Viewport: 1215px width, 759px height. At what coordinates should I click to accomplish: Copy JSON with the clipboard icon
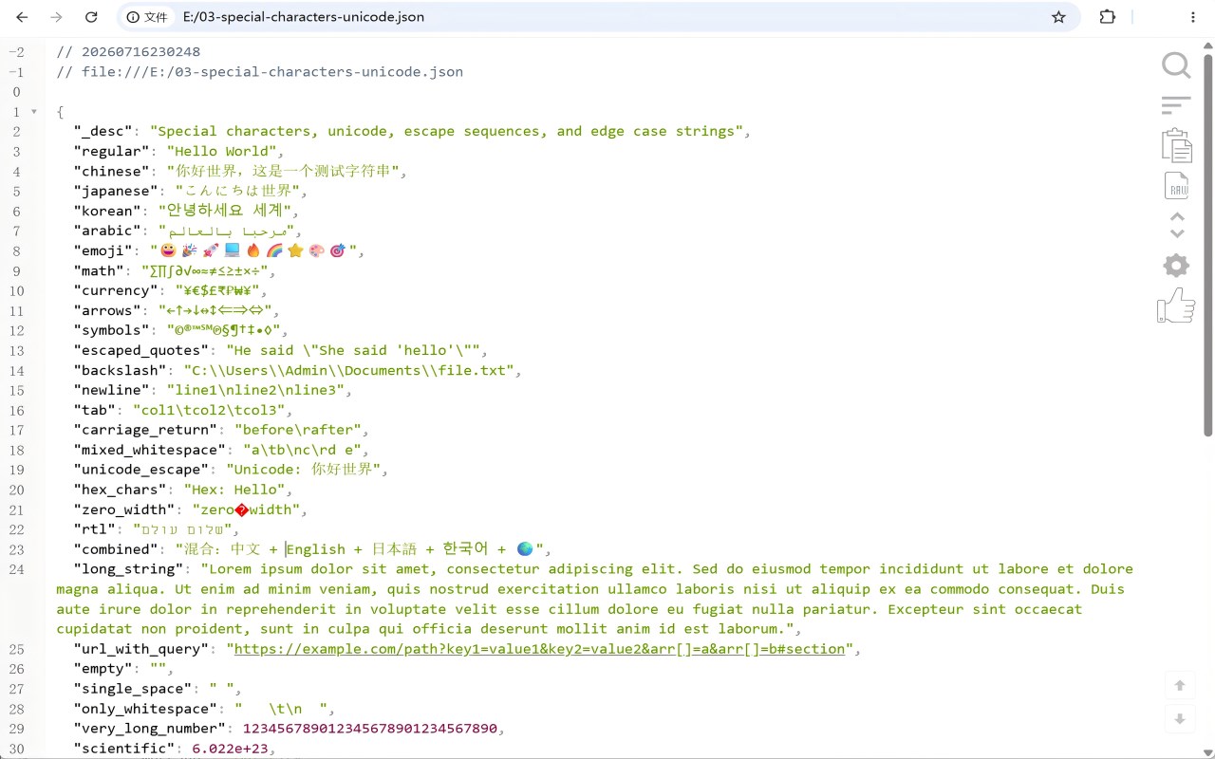click(1176, 145)
